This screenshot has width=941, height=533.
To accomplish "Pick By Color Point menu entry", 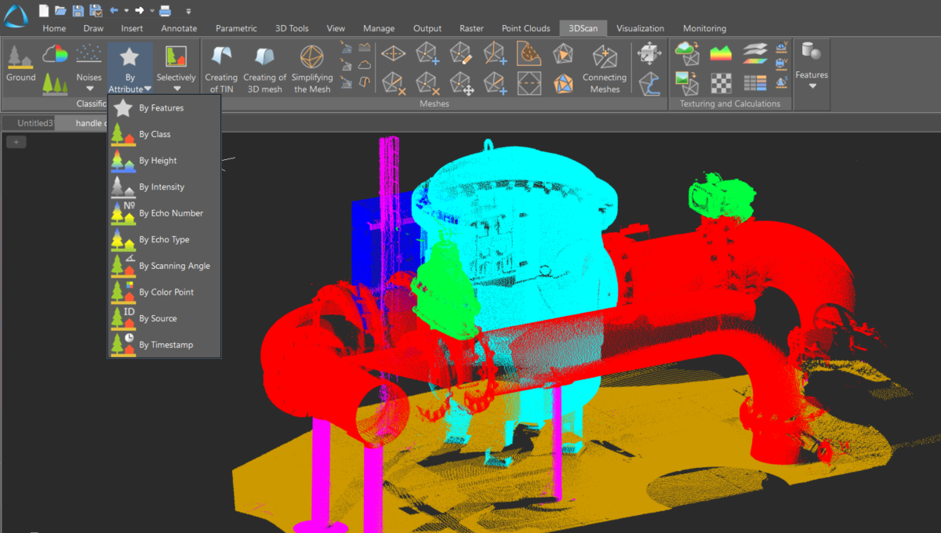I will coord(166,292).
